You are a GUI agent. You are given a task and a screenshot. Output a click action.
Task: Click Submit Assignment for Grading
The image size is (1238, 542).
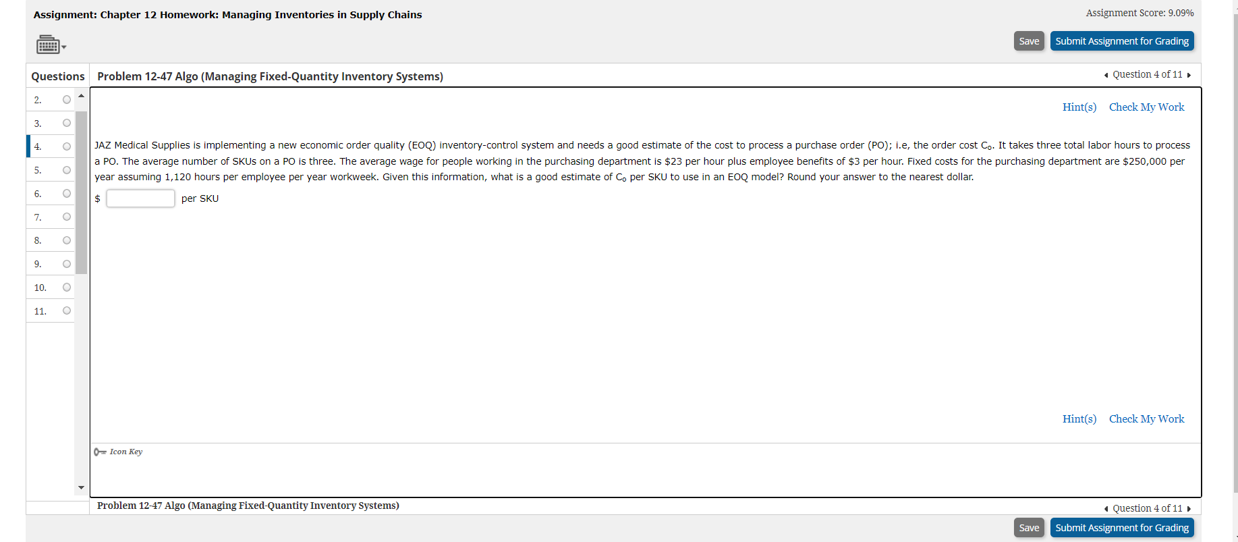1122,40
